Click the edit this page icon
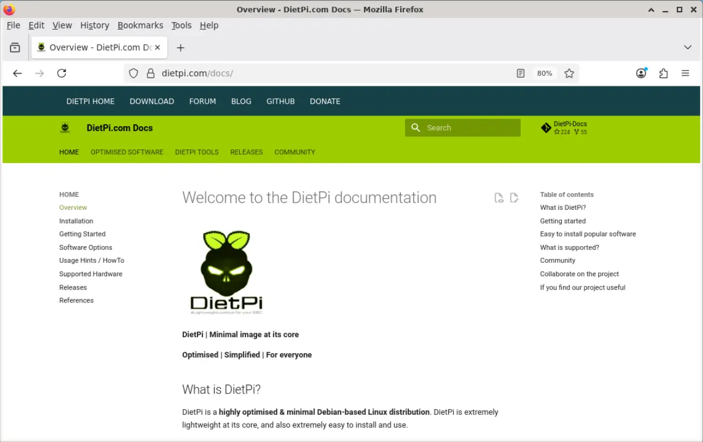 [514, 198]
